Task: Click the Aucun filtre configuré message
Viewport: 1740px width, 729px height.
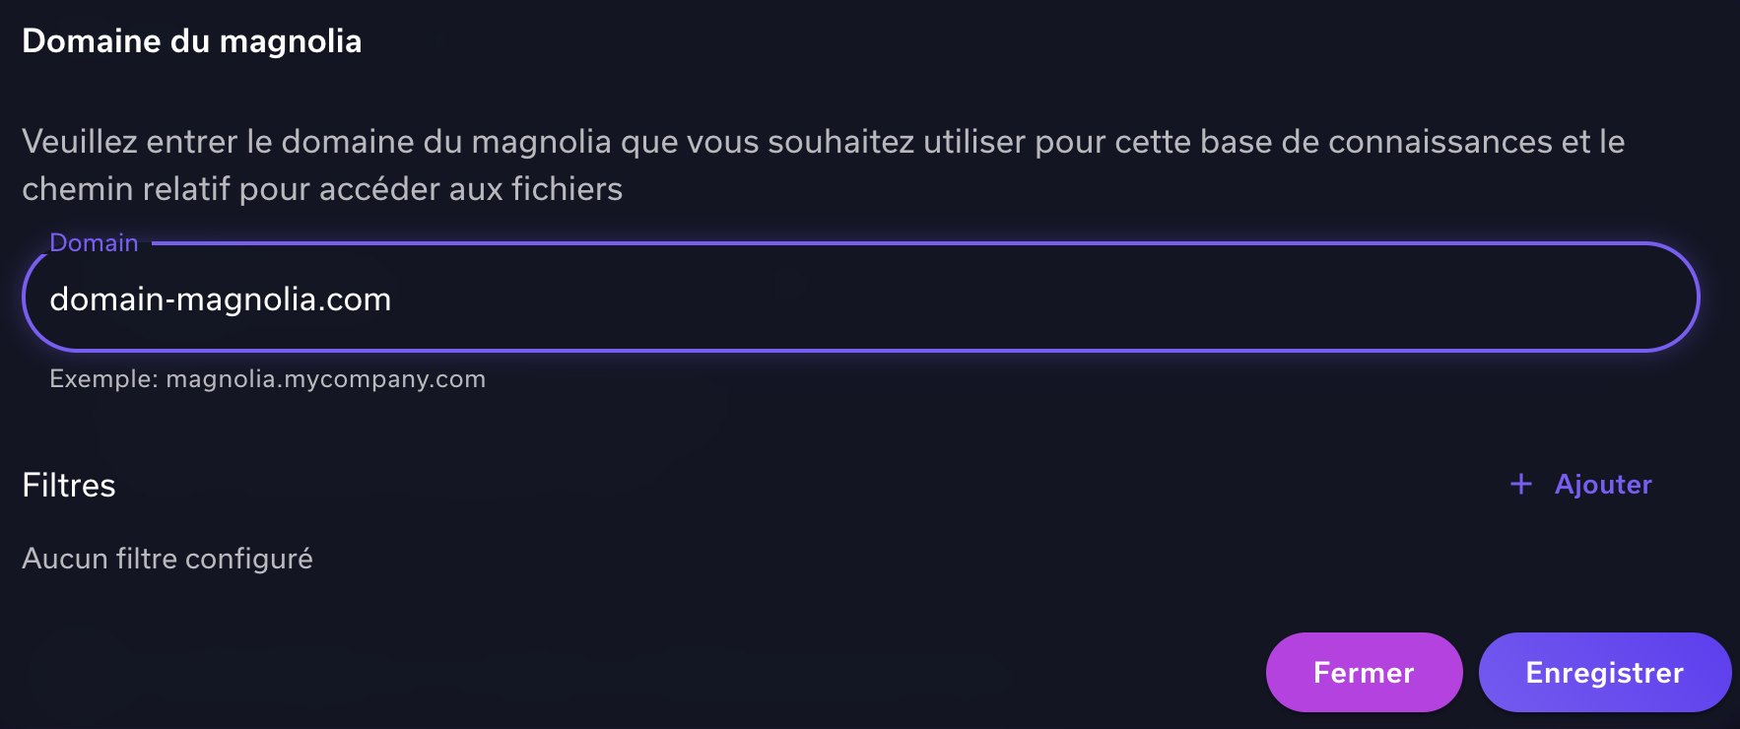Action: 167,559
